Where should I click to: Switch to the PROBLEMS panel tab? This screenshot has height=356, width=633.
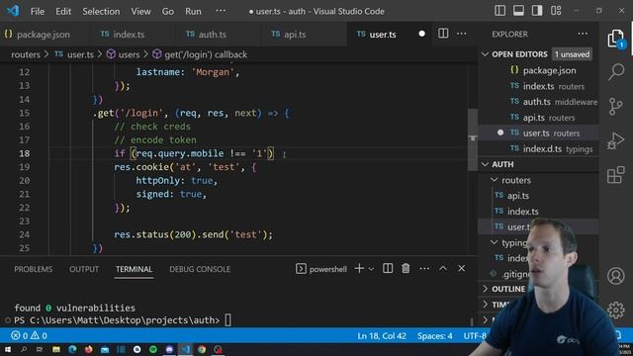[x=33, y=269]
